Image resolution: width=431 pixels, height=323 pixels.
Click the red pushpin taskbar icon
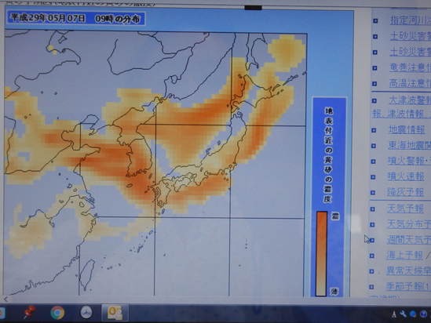click(x=29, y=312)
